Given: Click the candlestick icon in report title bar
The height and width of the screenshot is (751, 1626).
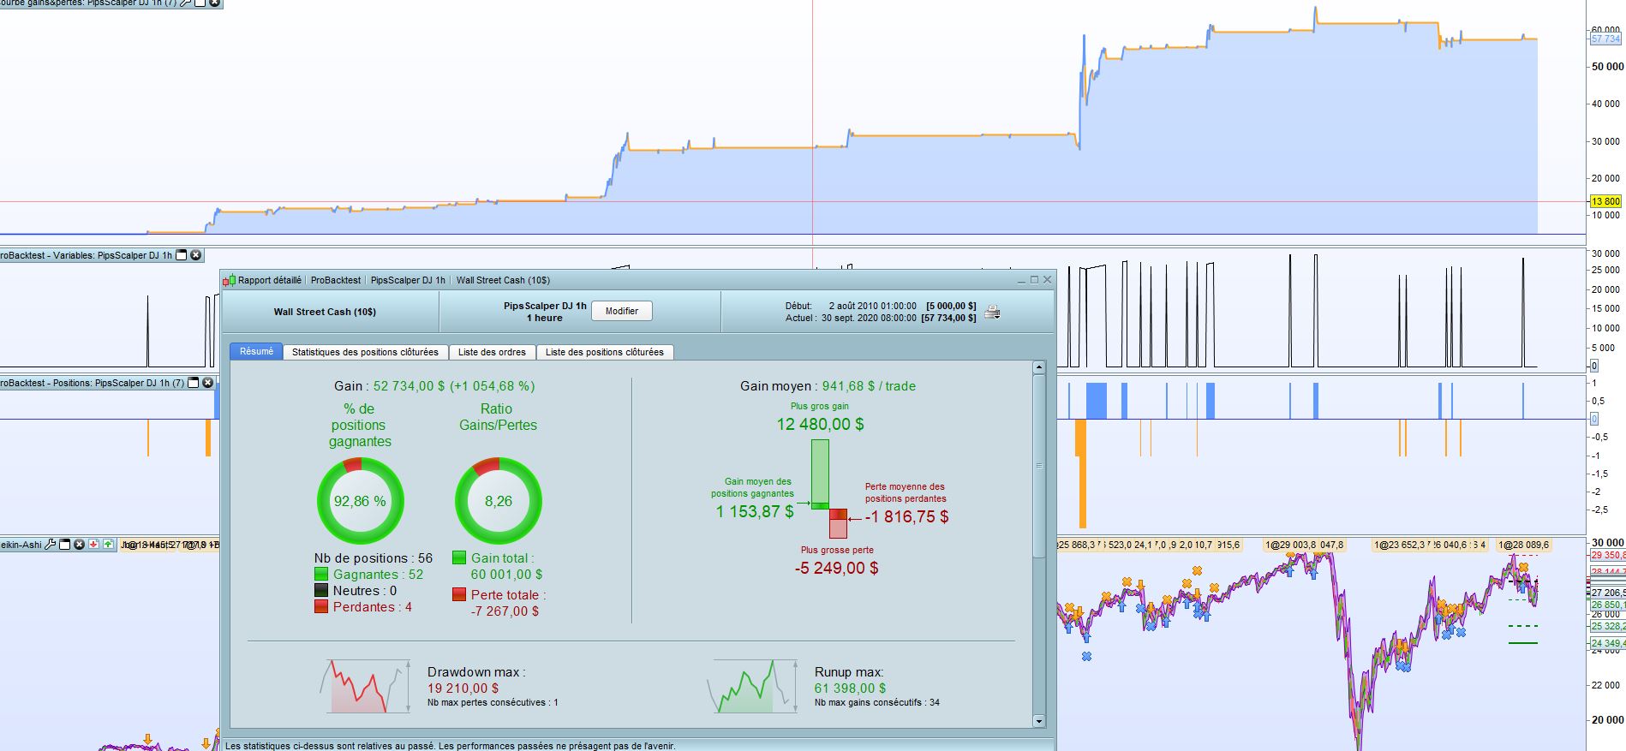Looking at the screenshot, I should (x=229, y=280).
